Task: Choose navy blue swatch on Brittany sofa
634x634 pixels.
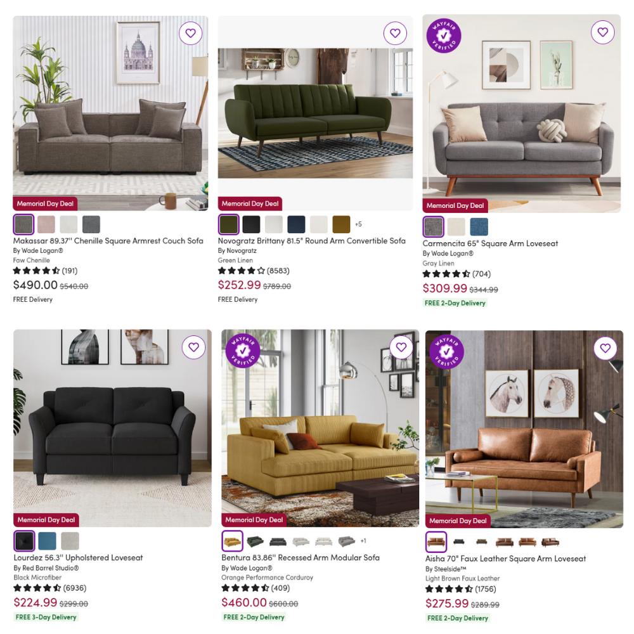Action: coord(296,224)
